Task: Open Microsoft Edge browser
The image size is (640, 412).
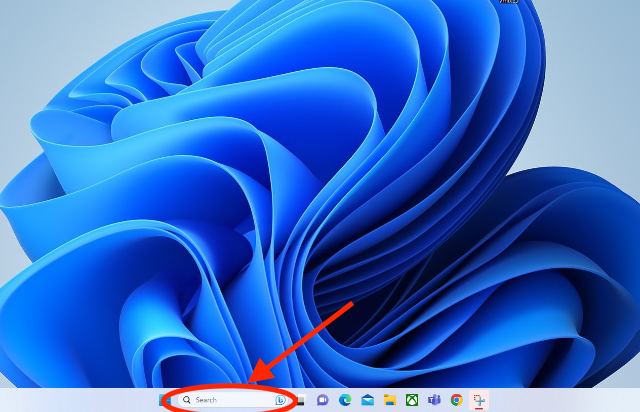Action: [345, 400]
